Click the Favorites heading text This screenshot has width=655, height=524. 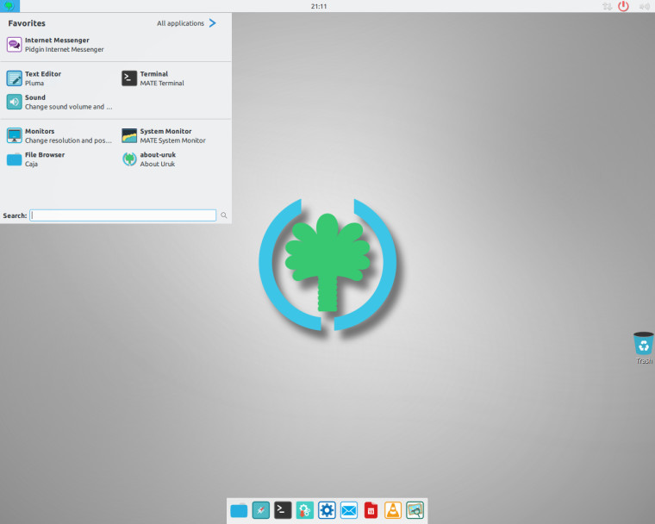coord(27,23)
